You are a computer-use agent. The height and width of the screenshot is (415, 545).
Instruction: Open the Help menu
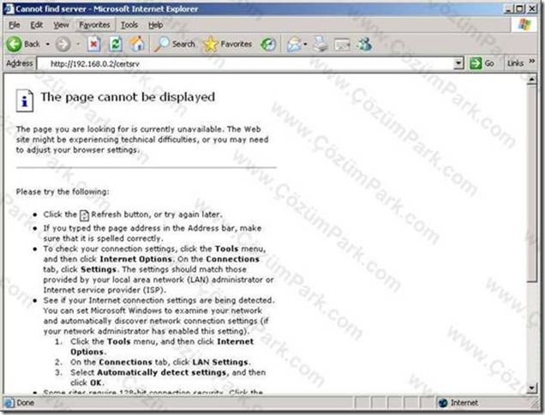point(155,25)
